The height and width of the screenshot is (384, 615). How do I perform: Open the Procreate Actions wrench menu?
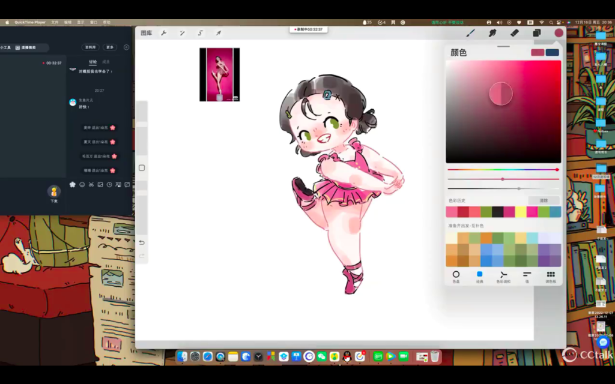coord(163,33)
